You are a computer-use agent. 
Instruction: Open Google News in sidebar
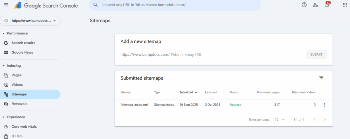22,53
